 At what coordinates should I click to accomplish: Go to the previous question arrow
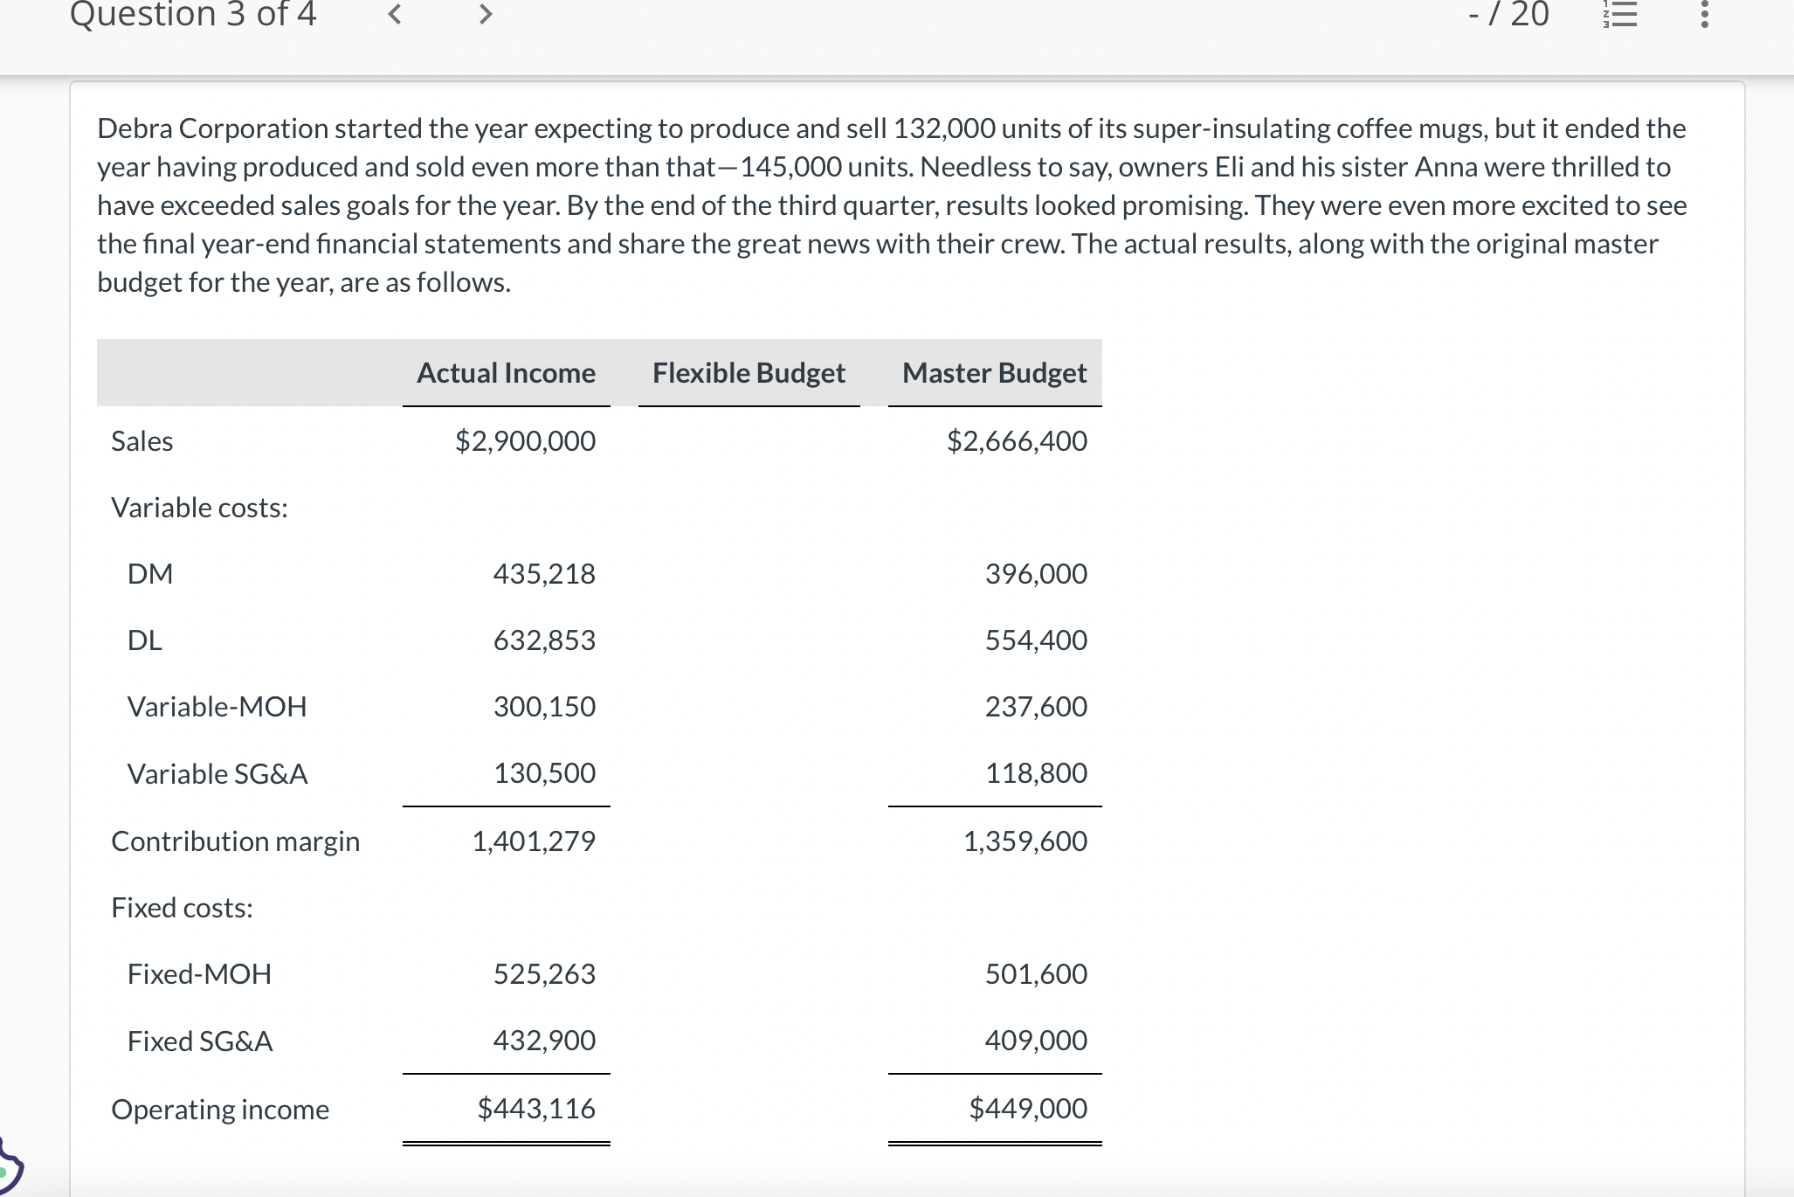[395, 14]
